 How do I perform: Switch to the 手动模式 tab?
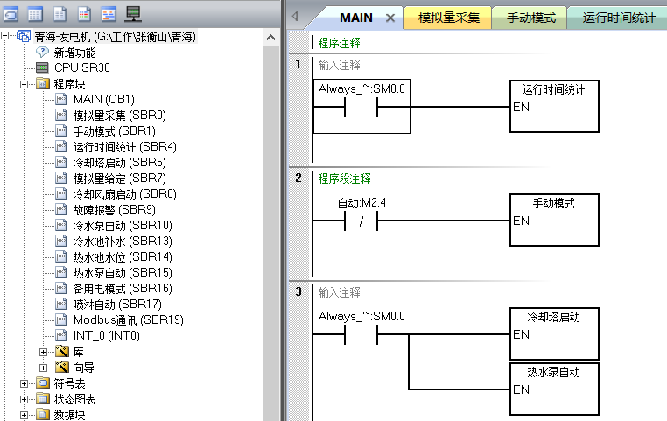tap(530, 18)
